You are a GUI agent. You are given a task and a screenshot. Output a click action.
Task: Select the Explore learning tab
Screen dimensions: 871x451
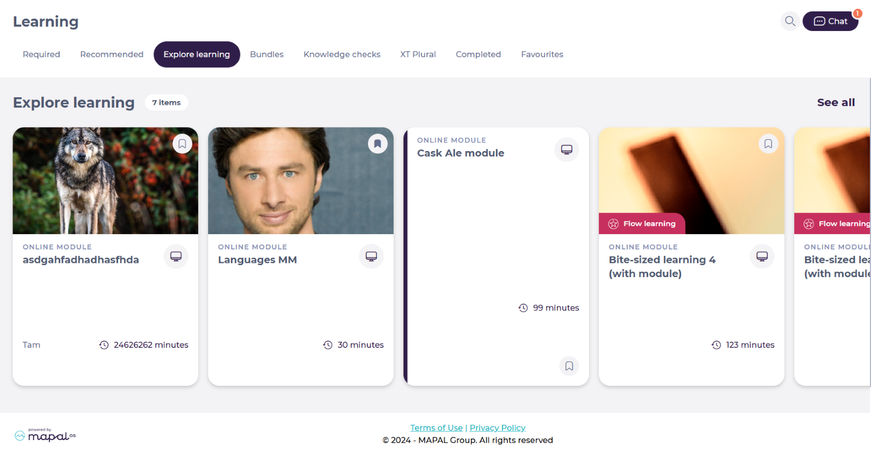pyautogui.click(x=197, y=54)
